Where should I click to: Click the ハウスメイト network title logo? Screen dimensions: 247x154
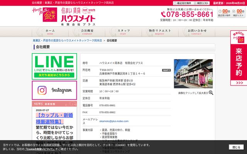coord(78,17)
